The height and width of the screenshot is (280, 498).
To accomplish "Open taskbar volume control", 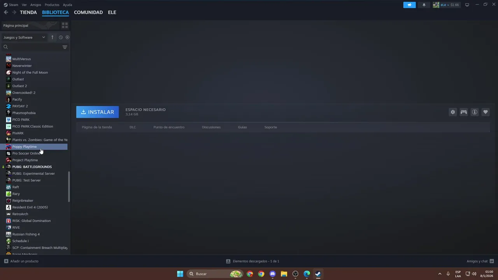I will click(474, 274).
